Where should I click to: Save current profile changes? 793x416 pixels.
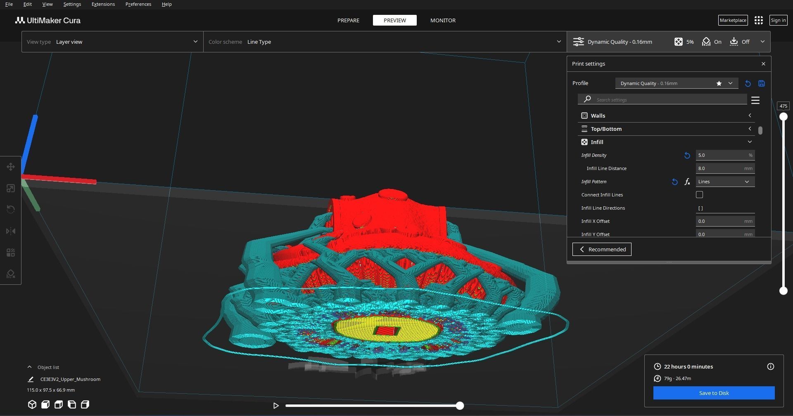click(x=762, y=83)
